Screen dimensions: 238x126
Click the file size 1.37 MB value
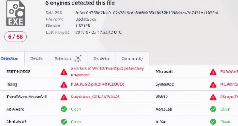[83, 26]
